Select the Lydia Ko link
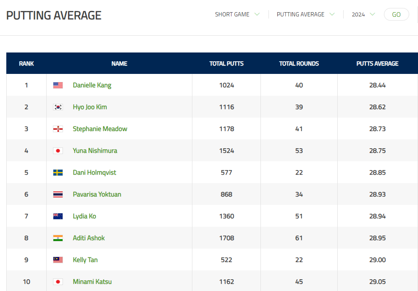Viewport: 418px width, 291px height. click(x=84, y=216)
